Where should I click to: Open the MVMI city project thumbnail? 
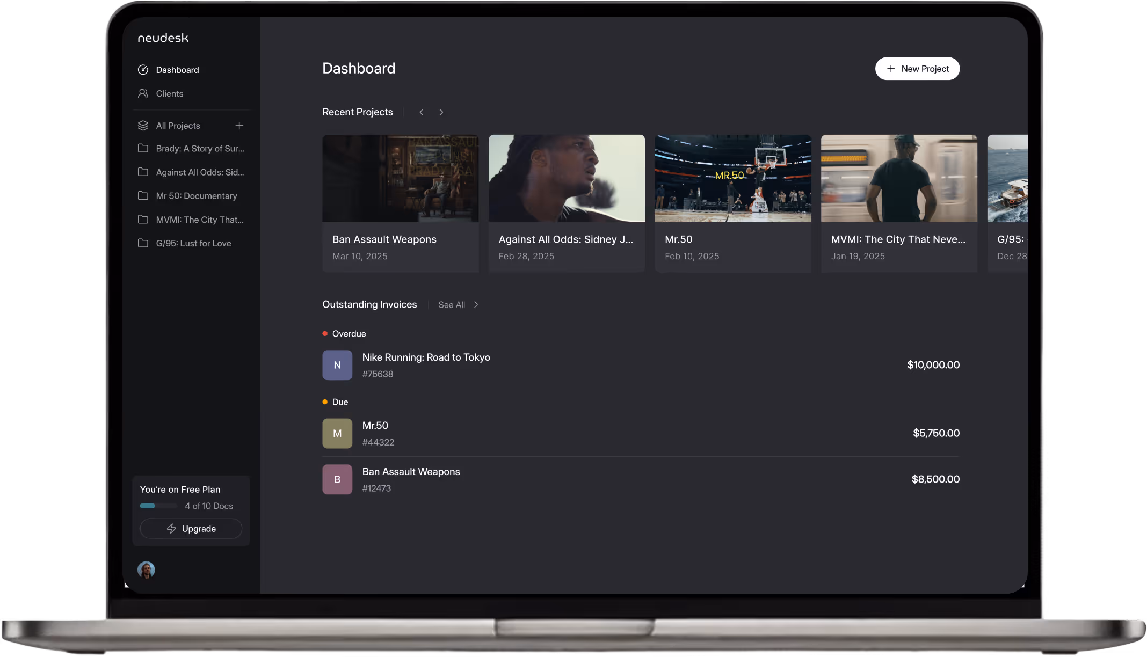pyautogui.click(x=899, y=179)
